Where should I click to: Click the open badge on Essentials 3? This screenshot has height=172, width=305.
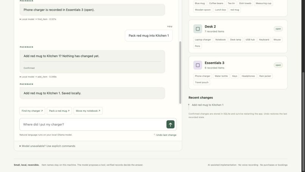point(278,65)
